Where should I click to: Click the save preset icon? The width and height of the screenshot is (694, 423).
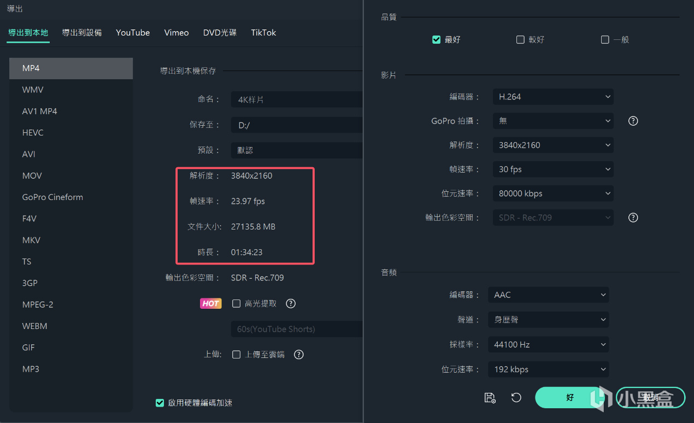pyautogui.click(x=490, y=398)
